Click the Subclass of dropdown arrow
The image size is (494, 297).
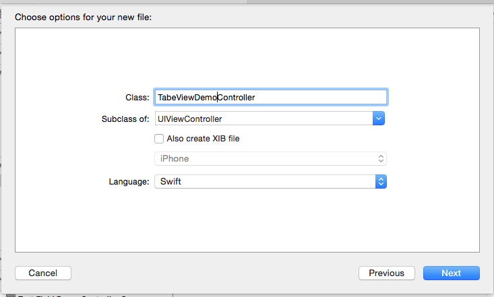pos(379,119)
